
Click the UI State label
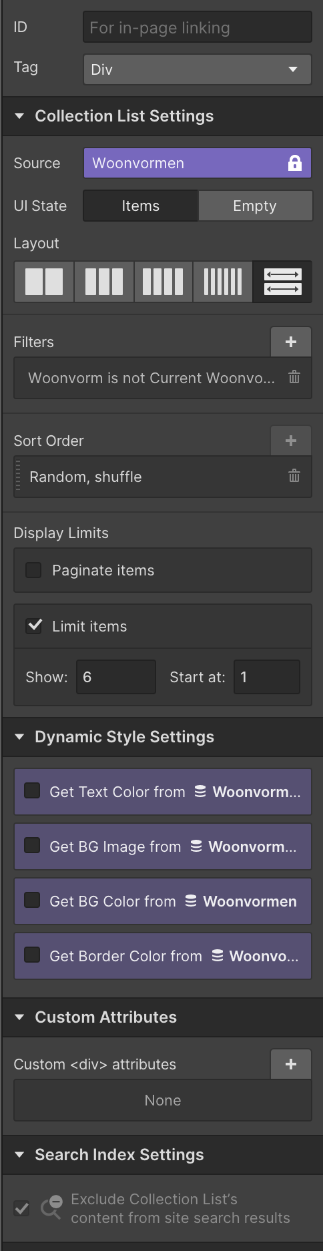click(40, 206)
